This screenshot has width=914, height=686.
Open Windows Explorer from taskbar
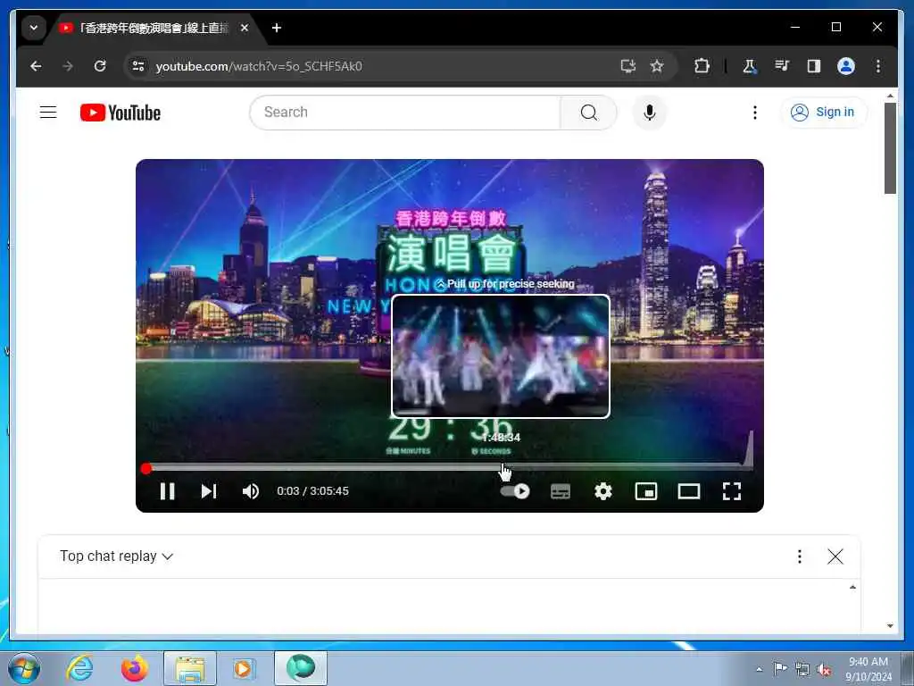190,668
